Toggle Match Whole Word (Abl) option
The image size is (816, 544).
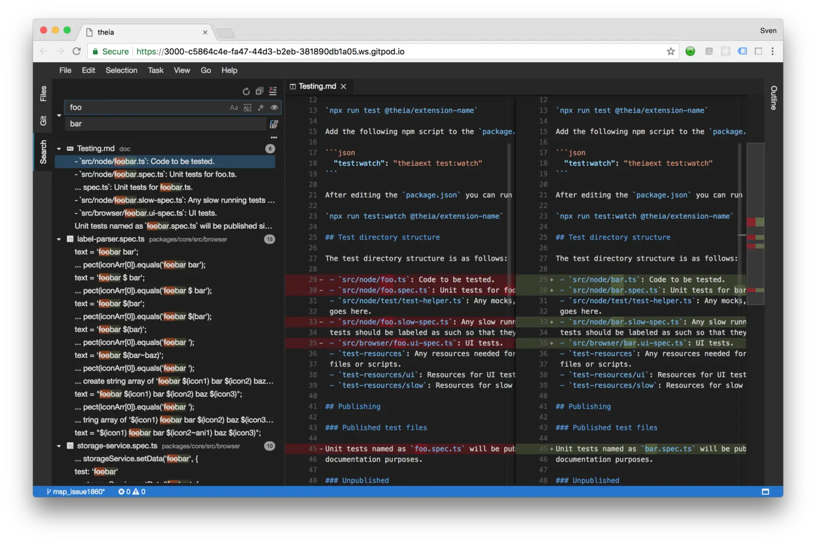tap(247, 108)
